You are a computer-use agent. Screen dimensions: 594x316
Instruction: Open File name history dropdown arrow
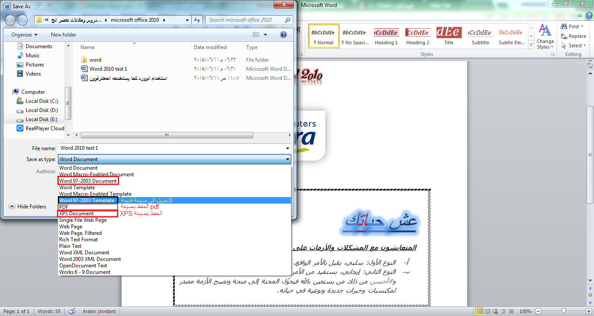point(288,148)
